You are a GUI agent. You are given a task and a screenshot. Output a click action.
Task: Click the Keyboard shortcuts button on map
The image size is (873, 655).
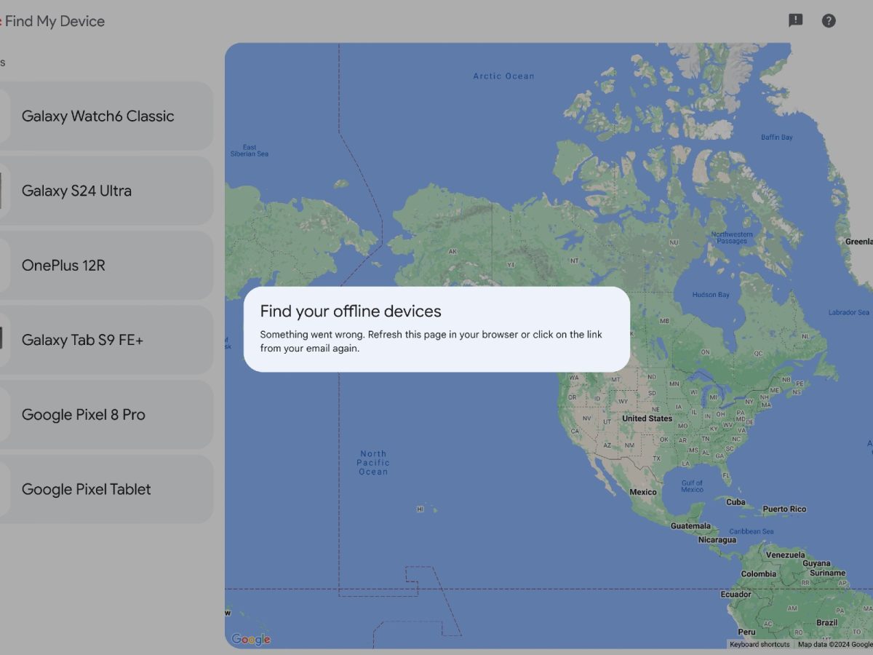coord(760,644)
